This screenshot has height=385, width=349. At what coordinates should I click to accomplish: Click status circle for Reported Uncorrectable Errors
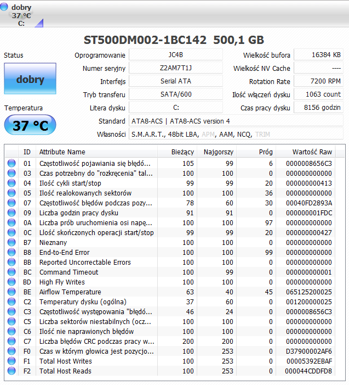(12, 262)
